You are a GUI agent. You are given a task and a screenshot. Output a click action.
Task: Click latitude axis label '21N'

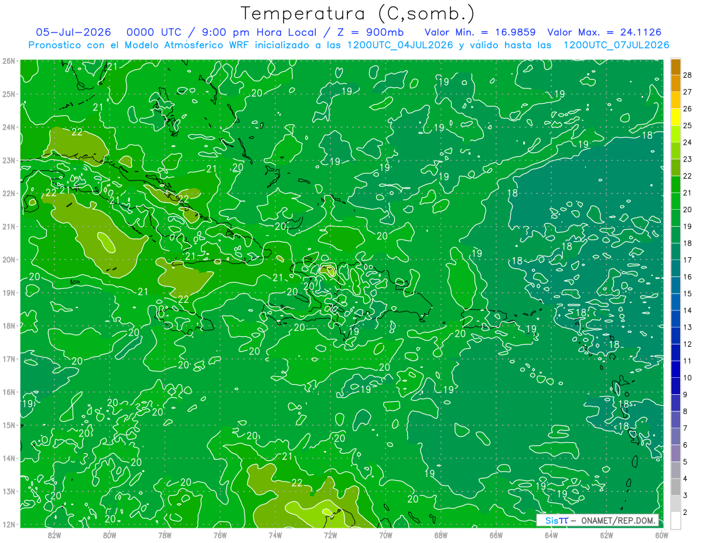[9, 226]
